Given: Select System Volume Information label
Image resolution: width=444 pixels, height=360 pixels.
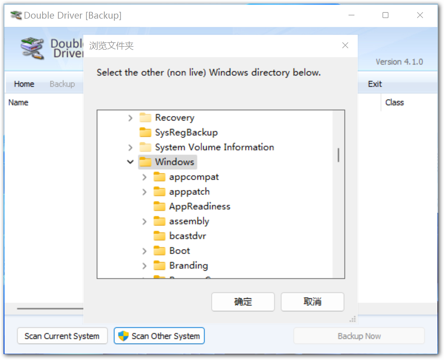Looking at the screenshot, I should 215,147.
